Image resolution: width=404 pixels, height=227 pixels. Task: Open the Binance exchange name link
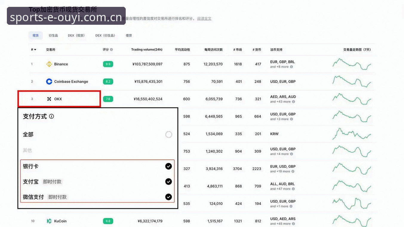61,64
